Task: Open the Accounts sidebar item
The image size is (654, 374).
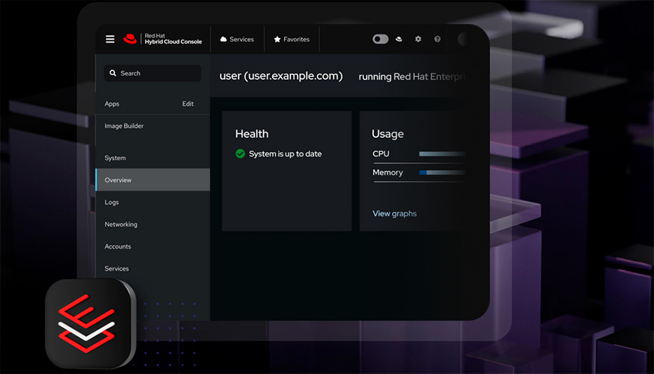Action: pos(117,246)
